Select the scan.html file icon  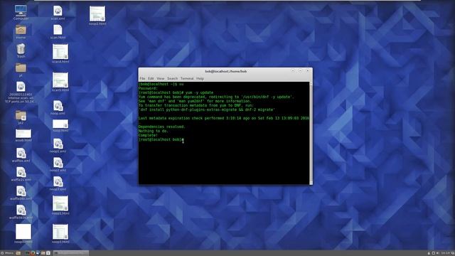click(x=58, y=30)
